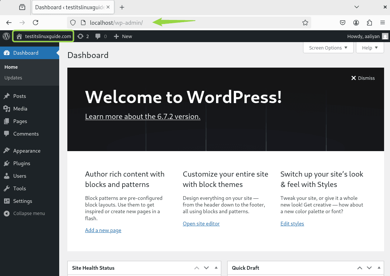The width and height of the screenshot is (390, 276).
Task: Open the list all tabs chevron
Action: pos(357,7)
